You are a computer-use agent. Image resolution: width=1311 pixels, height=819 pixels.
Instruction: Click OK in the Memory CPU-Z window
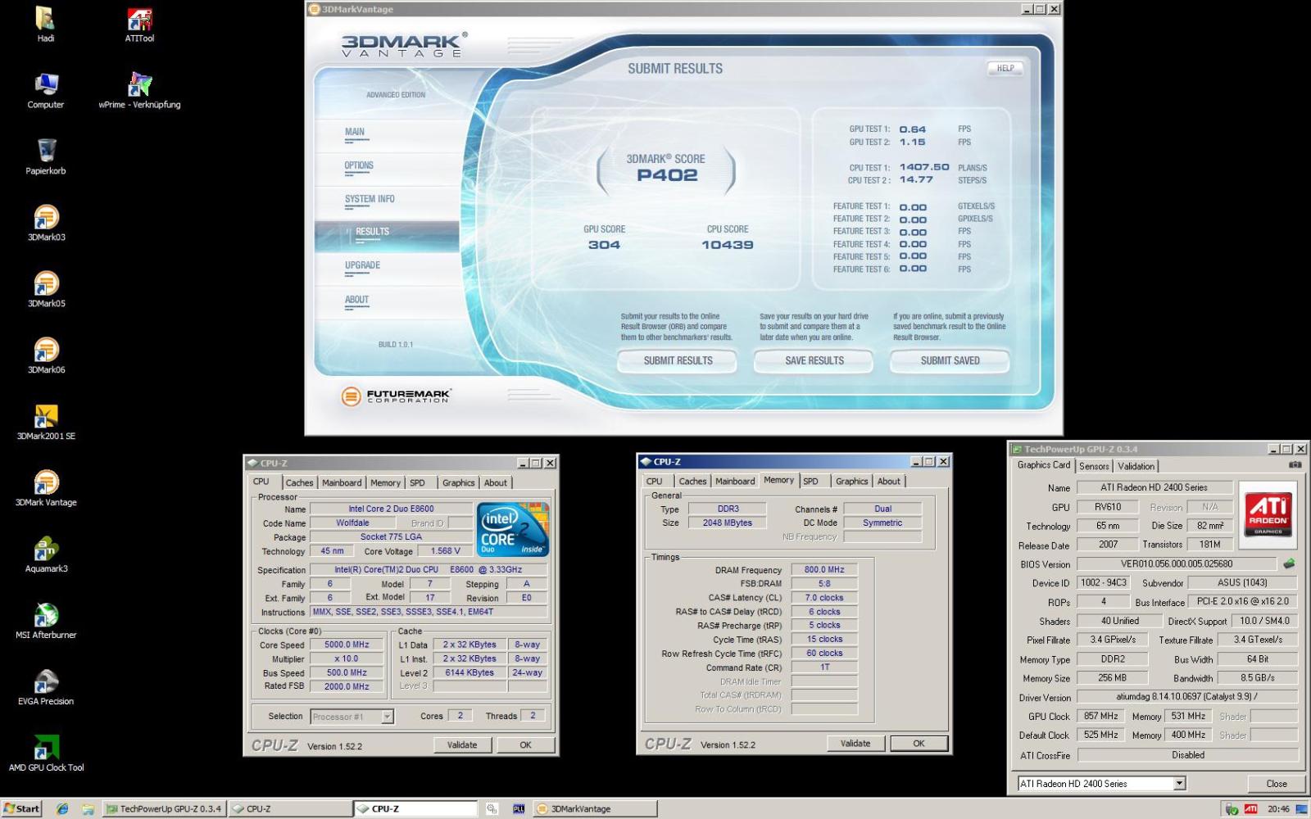click(x=919, y=744)
